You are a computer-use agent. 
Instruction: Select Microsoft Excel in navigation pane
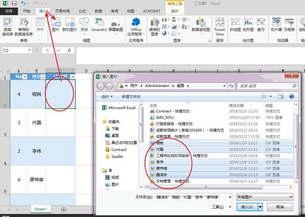(119, 107)
